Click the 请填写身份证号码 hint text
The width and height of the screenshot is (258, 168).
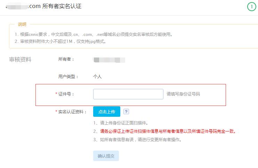point(183,94)
